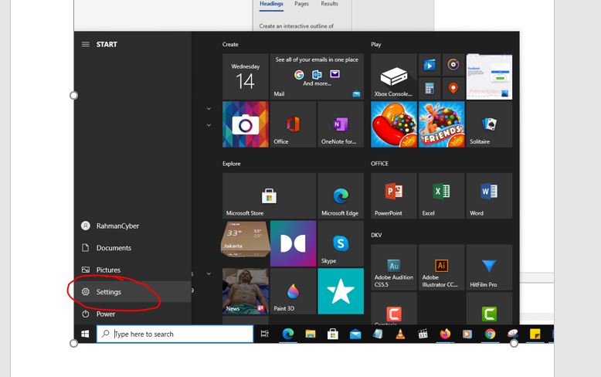Launch Xbox Console Companion tile
Screen dimensions: 601x377
click(x=394, y=76)
